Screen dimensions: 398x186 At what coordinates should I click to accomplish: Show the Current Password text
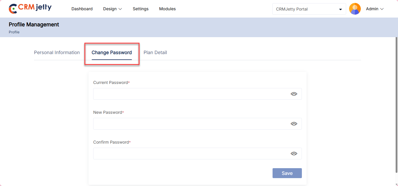tap(294, 94)
